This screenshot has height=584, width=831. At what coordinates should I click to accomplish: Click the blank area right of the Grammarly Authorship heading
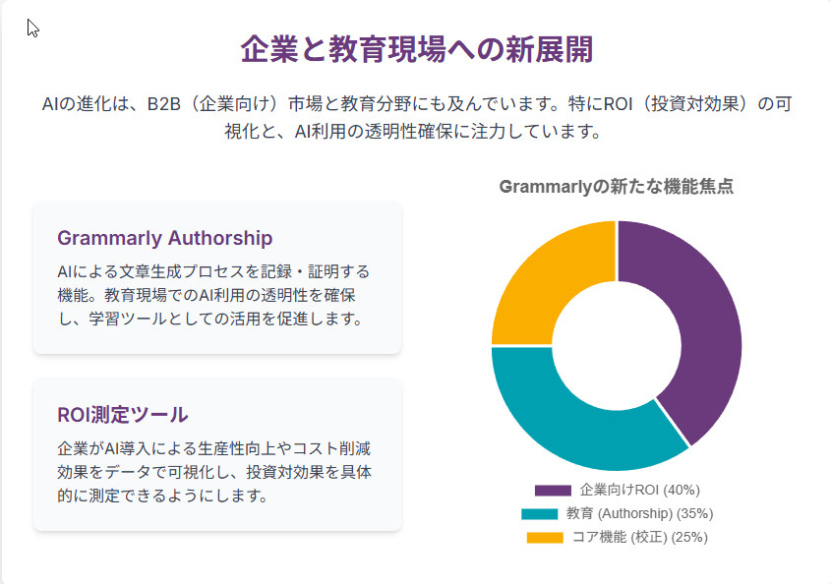[x=334, y=238]
